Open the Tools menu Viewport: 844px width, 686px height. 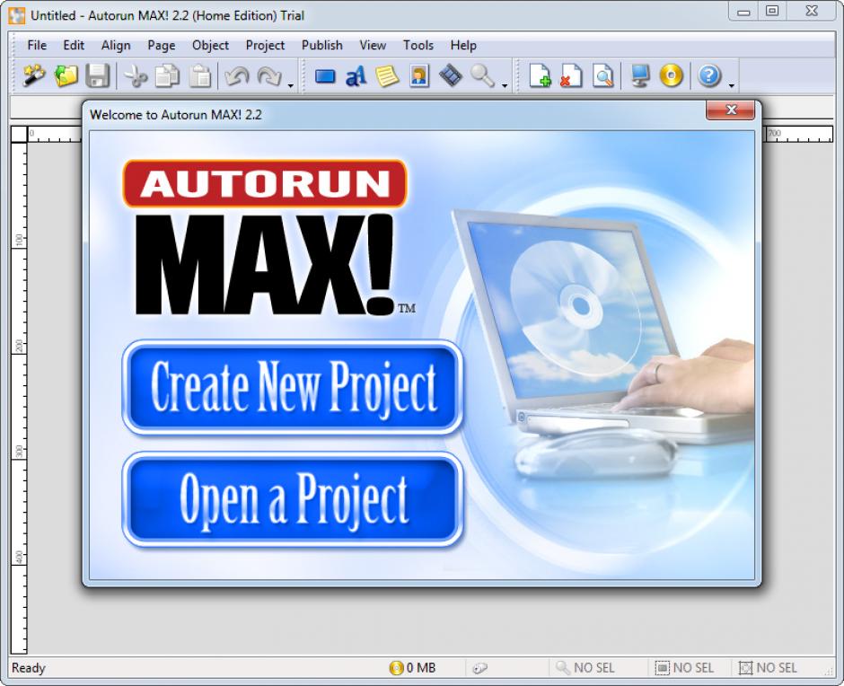(x=418, y=45)
